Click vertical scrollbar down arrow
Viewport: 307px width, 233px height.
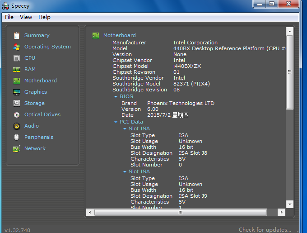[x=290, y=204]
